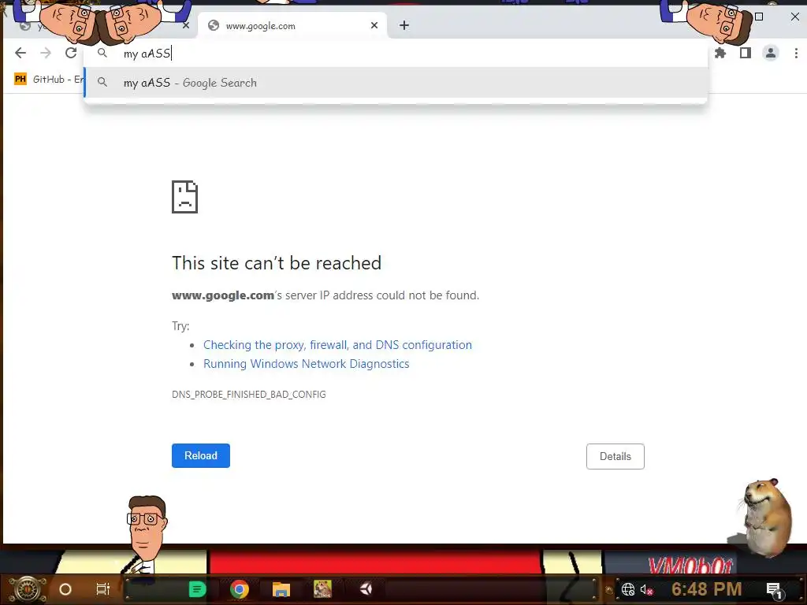Viewport: 807px width, 605px height.
Task: Select 'my aASS - Google Search' suggestion
Action: click(396, 82)
